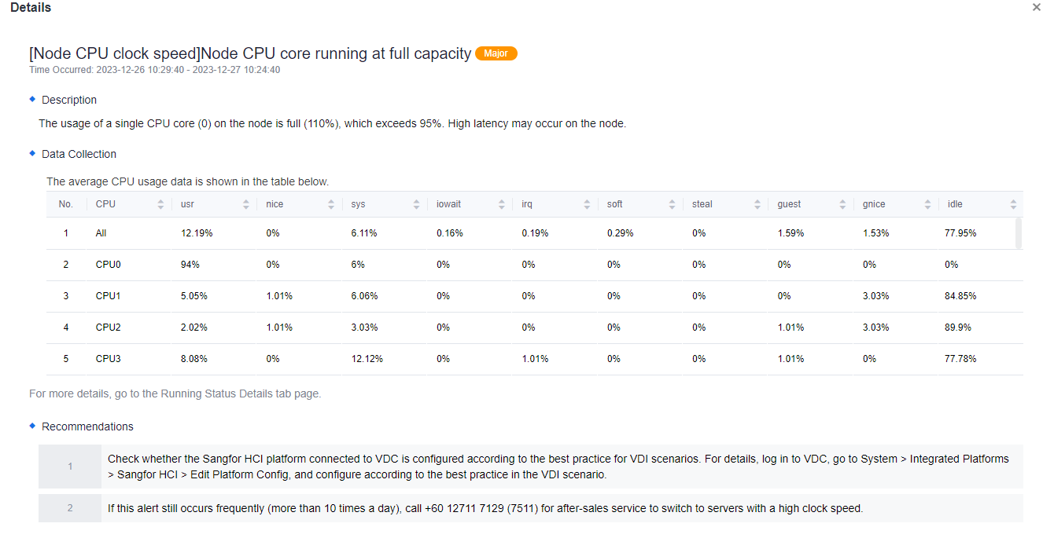Viewport: 1043px width, 538px height.
Task: Sort table by guest column
Action: pyautogui.click(x=842, y=204)
